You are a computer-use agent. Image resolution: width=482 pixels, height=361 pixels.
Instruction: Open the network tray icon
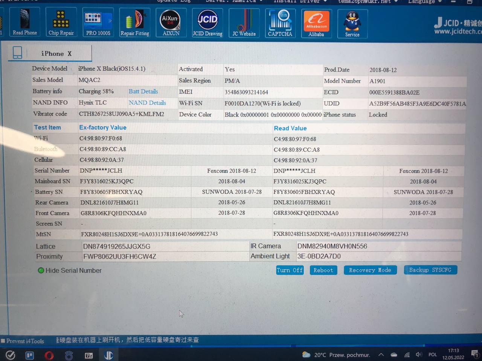click(407, 355)
